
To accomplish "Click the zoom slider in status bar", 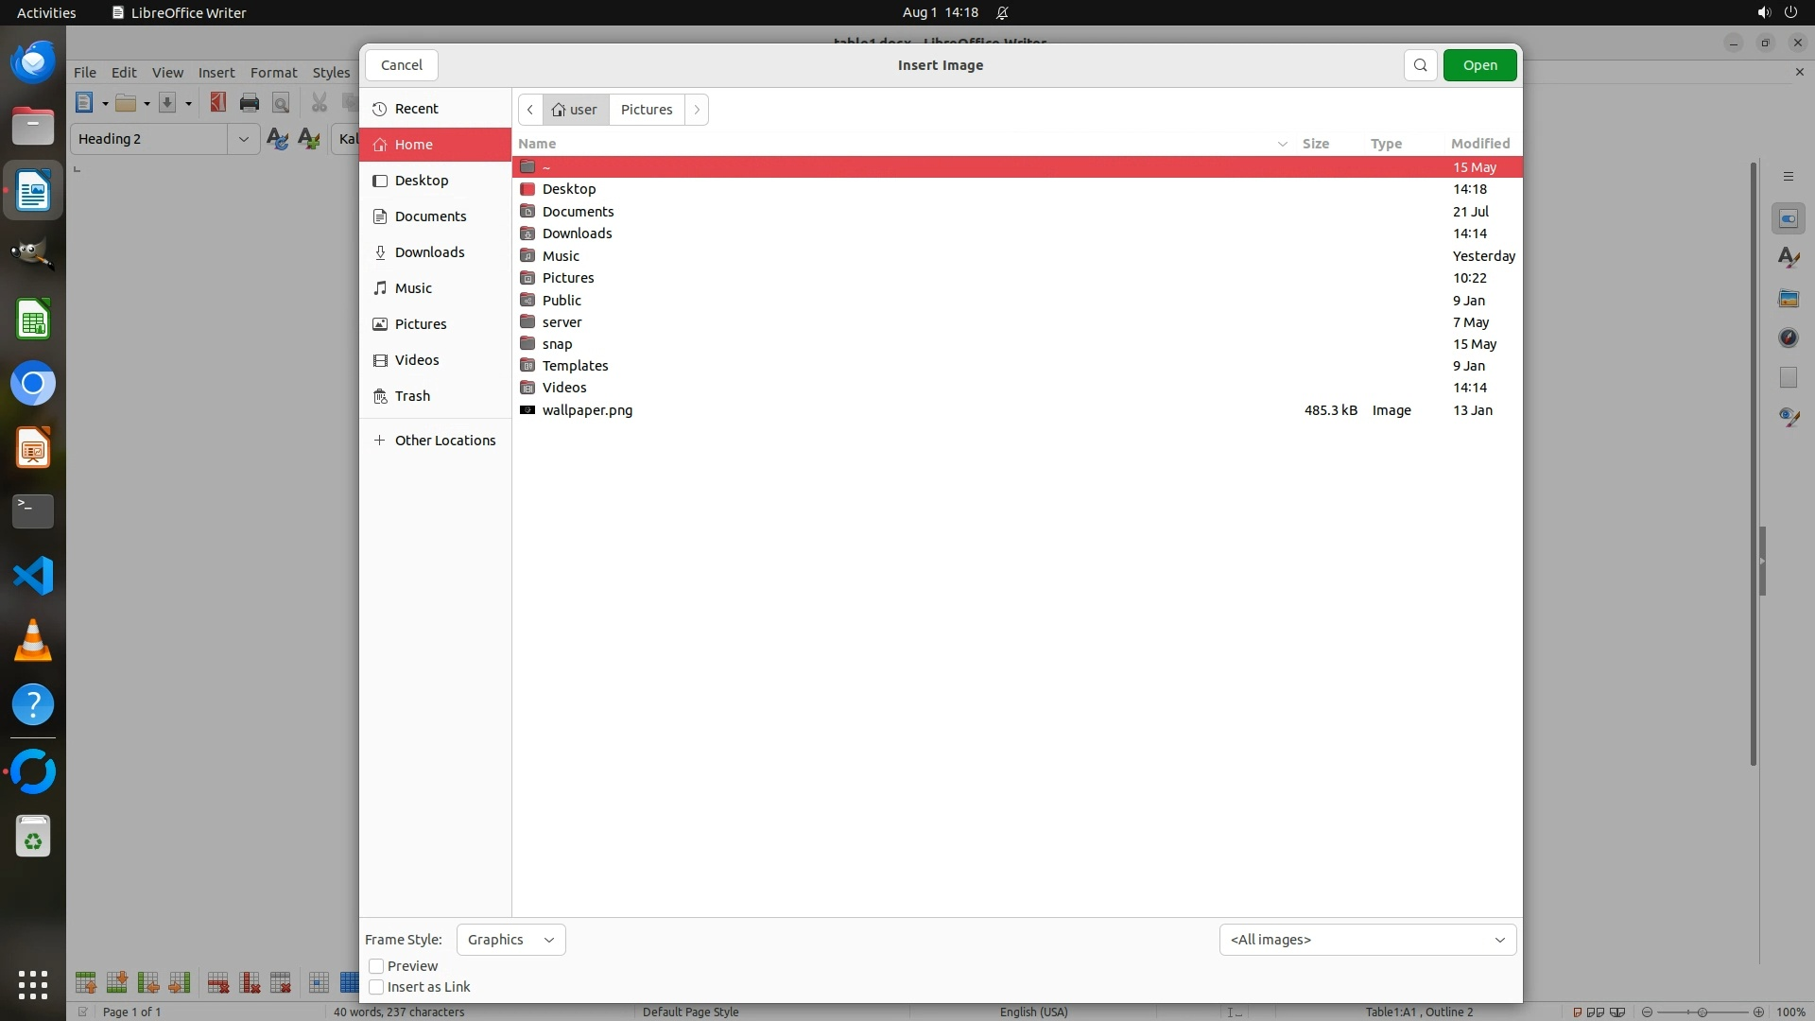I will pos(1702,1012).
